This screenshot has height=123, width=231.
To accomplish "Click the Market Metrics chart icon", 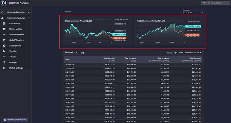I will click(x=4, y=29).
